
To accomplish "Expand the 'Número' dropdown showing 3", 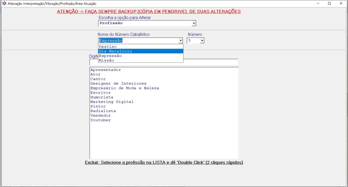I will pos(202,41).
